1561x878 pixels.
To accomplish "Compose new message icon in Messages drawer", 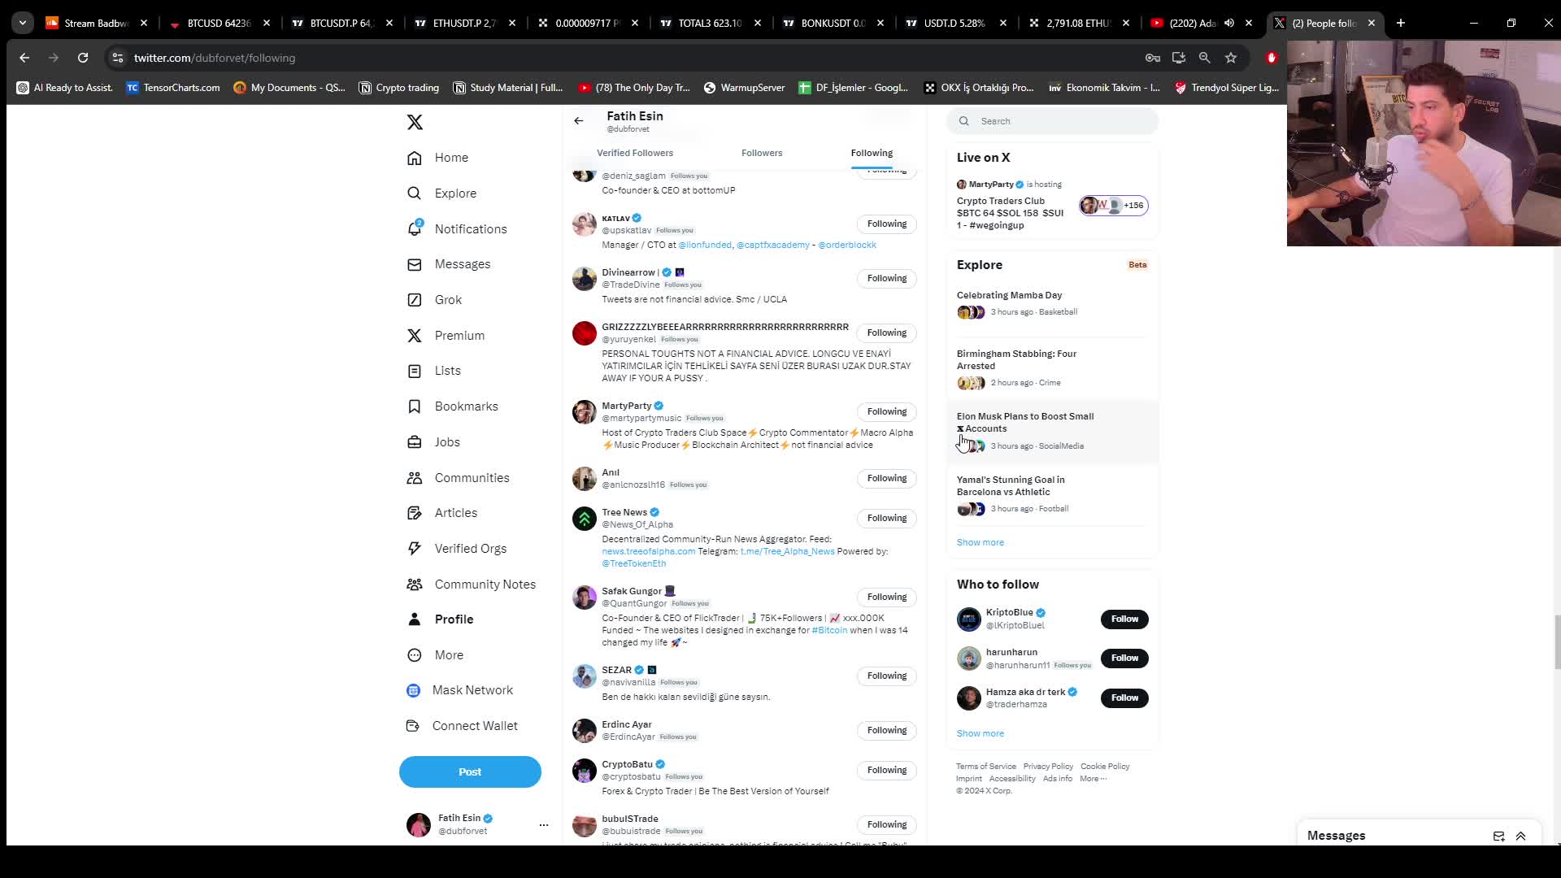I will [x=1499, y=836].
